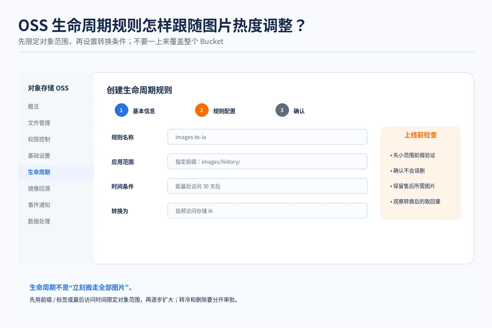Select the 规则配置 step label
The width and height of the screenshot is (492, 328).
(224, 111)
